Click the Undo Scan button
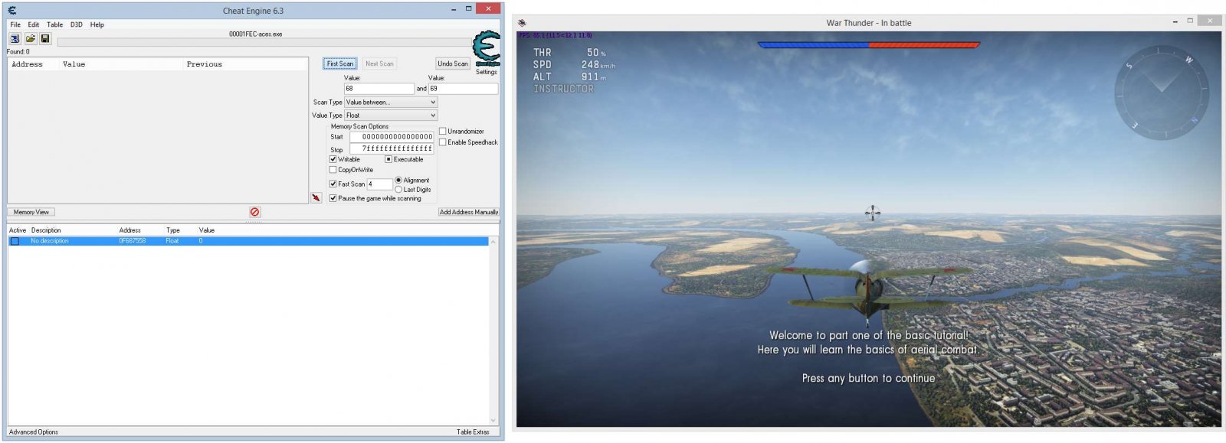Viewport: 1226px width, 443px height. 453,64
